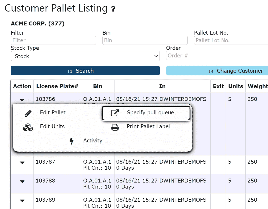Click the help question mark icon

pos(113,9)
